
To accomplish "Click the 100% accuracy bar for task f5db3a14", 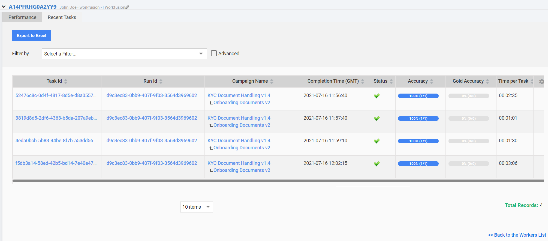I will tap(418, 163).
